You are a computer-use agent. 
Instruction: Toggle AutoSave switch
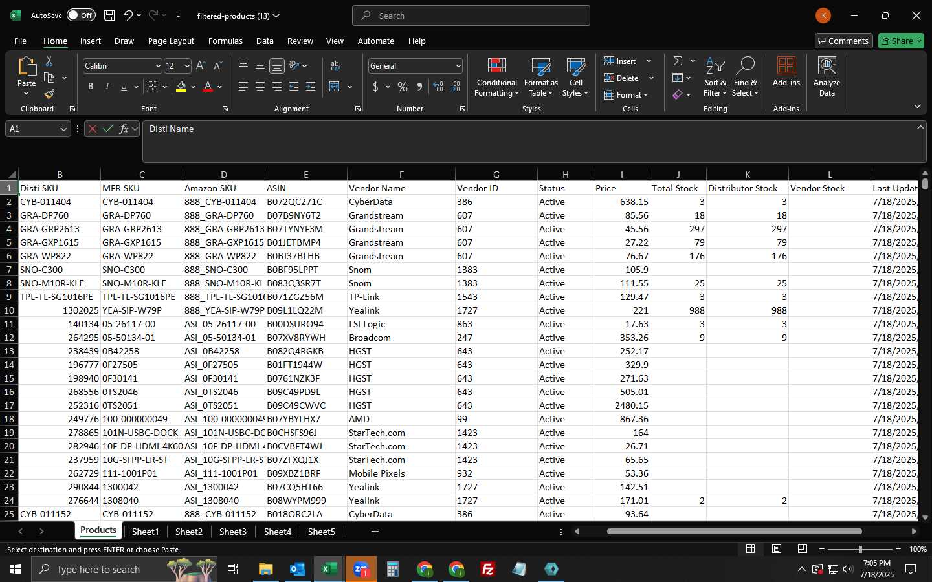click(81, 16)
